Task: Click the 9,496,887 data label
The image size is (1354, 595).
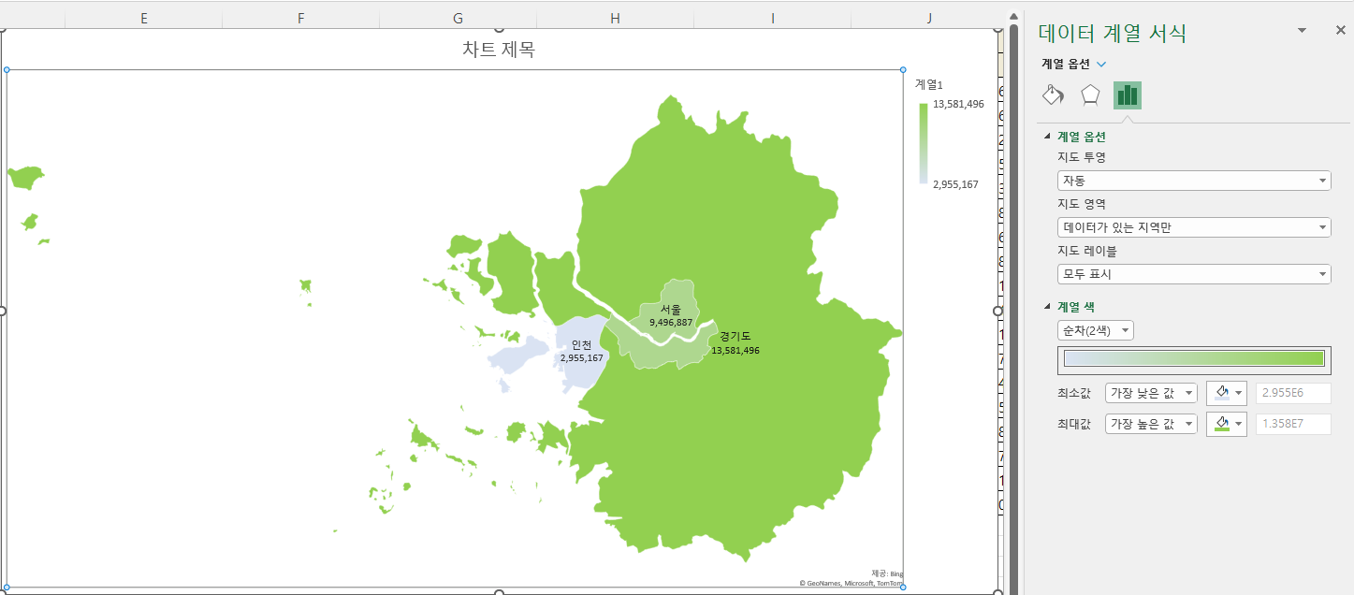Action: [671, 322]
